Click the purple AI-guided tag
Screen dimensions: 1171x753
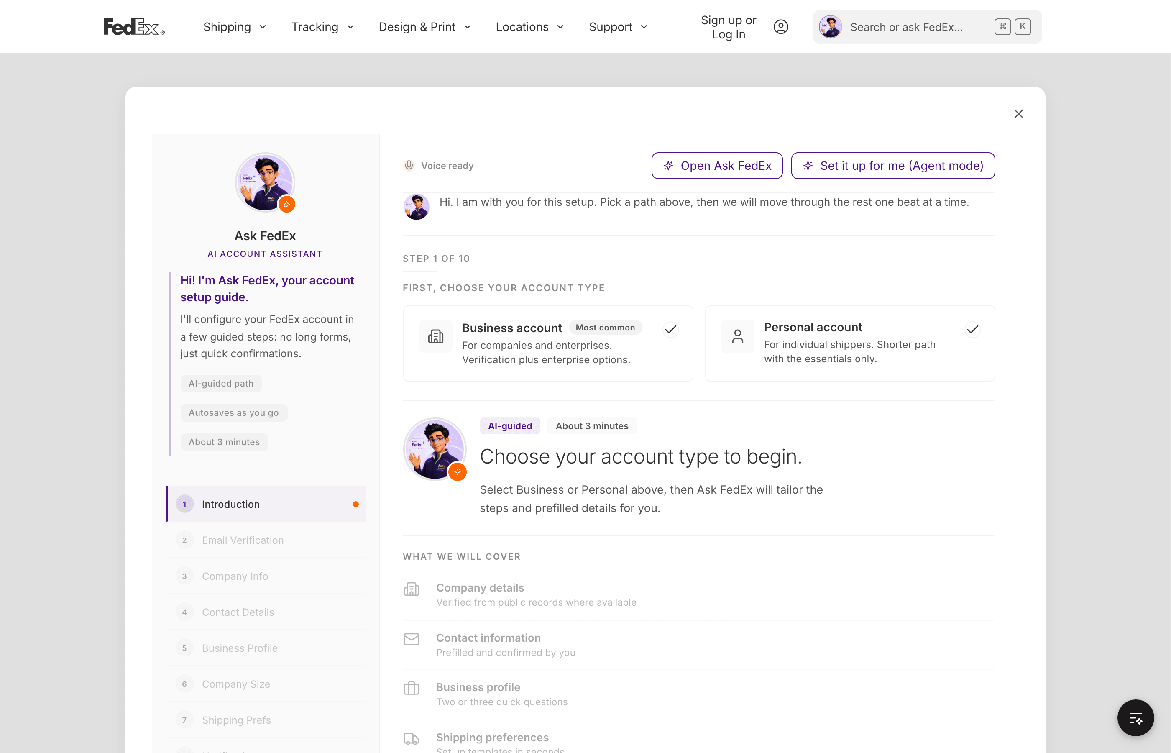tap(510, 426)
